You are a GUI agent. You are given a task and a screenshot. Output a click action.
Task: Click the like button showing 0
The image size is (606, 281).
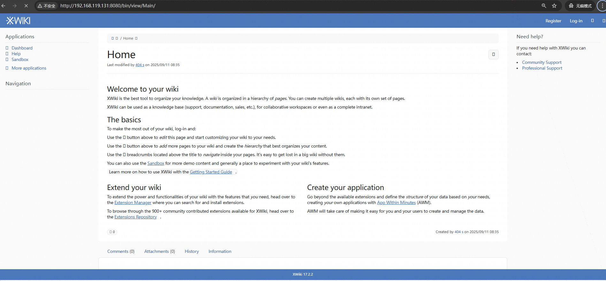pyautogui.click(x=112, y=232)
